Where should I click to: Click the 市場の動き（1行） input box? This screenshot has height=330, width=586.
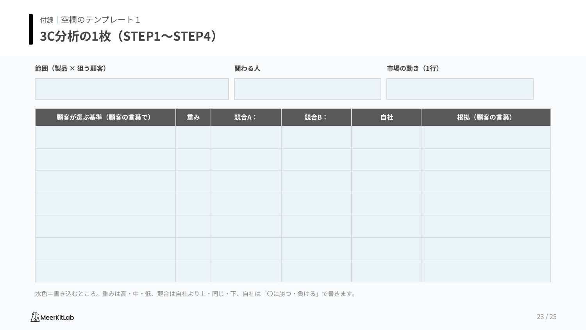point(460,89)
